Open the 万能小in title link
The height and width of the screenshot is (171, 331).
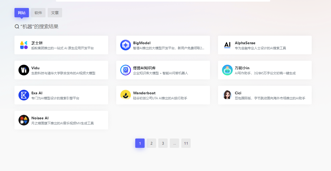pyautogui.click(x=242, y=68)
